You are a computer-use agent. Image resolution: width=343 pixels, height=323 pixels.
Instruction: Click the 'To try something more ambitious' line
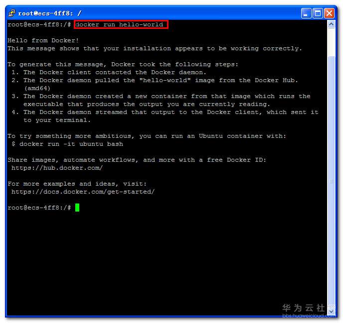[x=147, y=136]
